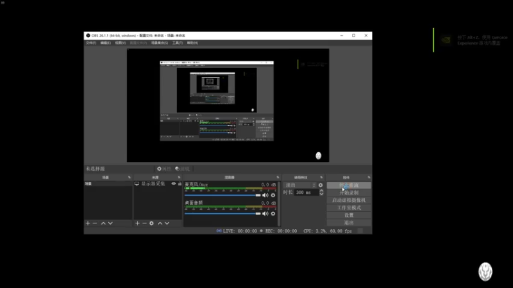Decrease the 时长 duration with down stepper

pyautogui.click(x=321, y=194)
